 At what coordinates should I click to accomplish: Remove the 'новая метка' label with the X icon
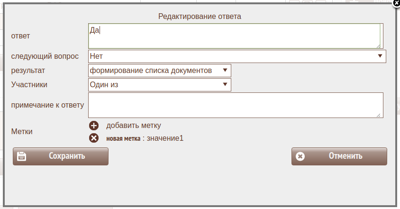point(94,138)
